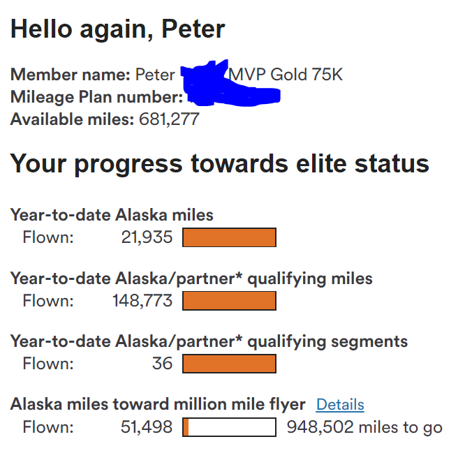Click the Member name label
This screenshot has height=460, width=465.
tap(71, 75)
